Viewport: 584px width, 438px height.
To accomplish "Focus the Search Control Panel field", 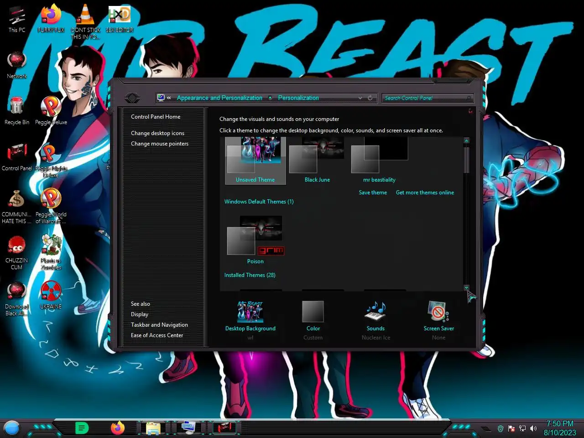I will (x=427, y=98).
